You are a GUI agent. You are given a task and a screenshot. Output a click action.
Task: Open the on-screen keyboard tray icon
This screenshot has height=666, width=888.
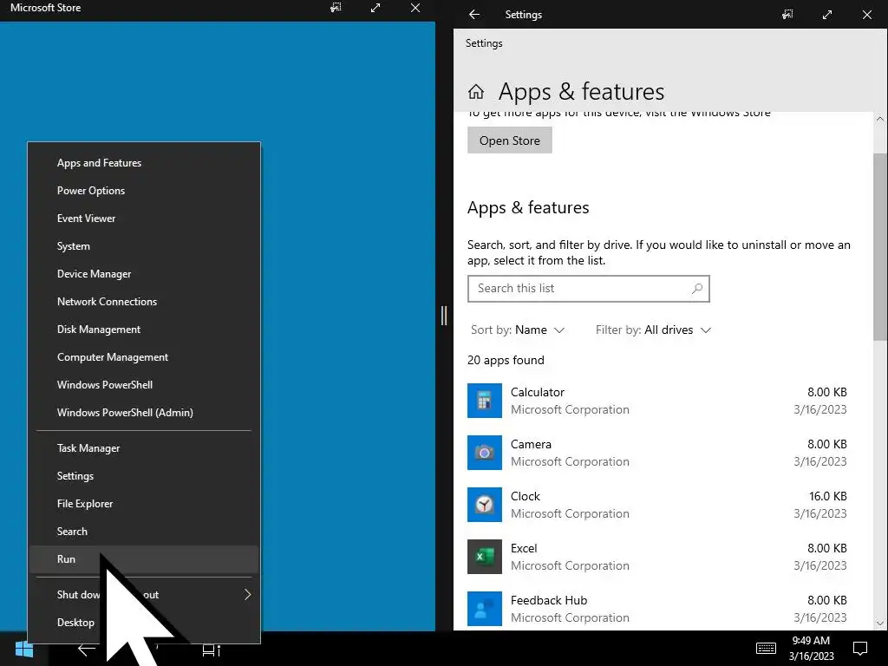(766, 649)
